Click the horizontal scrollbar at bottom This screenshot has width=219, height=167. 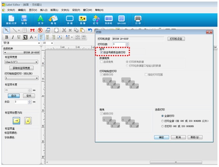point(176,162)
